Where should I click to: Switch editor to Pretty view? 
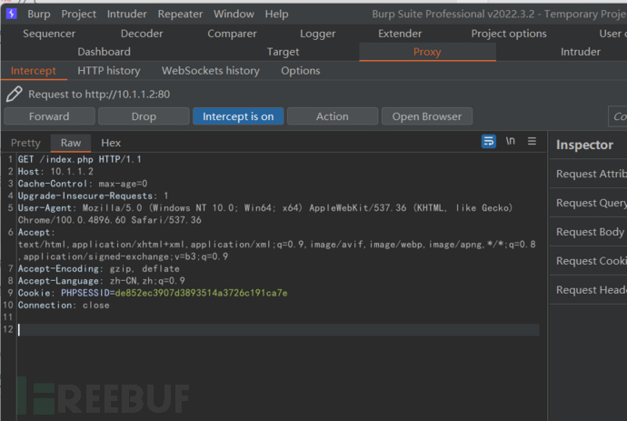coord(25,143)
